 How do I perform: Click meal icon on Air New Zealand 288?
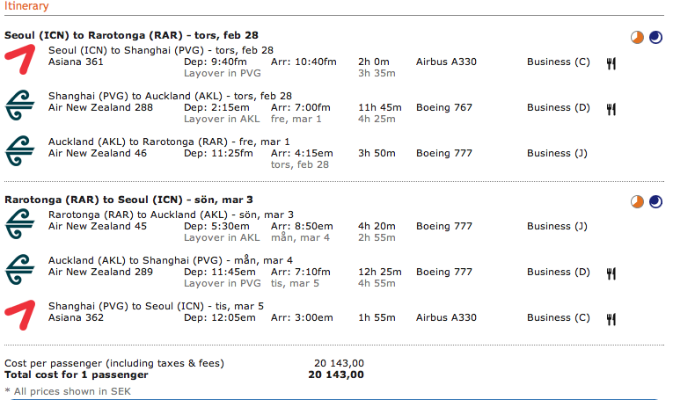point(611,108)
